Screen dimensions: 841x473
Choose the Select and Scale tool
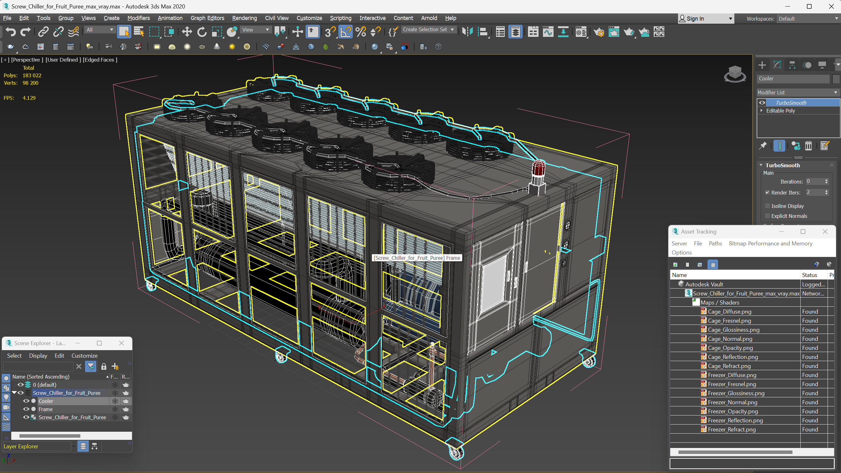217,32
